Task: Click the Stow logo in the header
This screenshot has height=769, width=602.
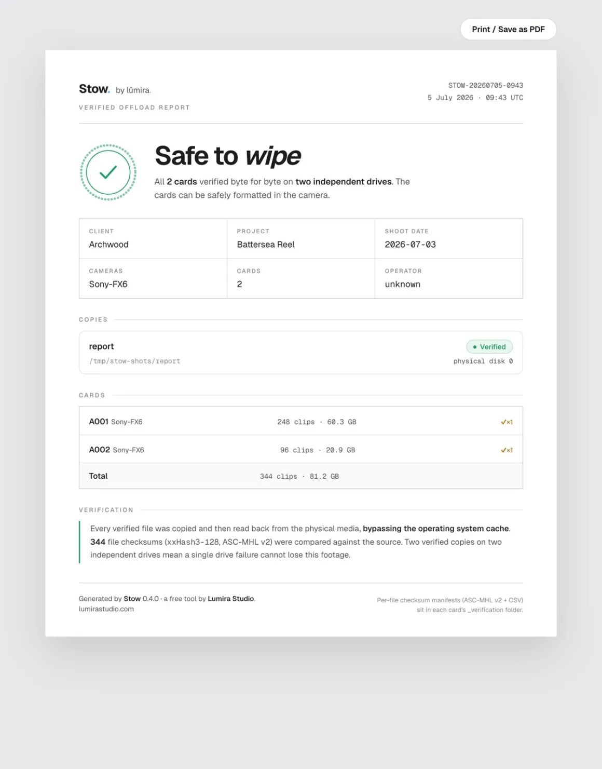Action: pyautogui.click(x=94, y=89)
